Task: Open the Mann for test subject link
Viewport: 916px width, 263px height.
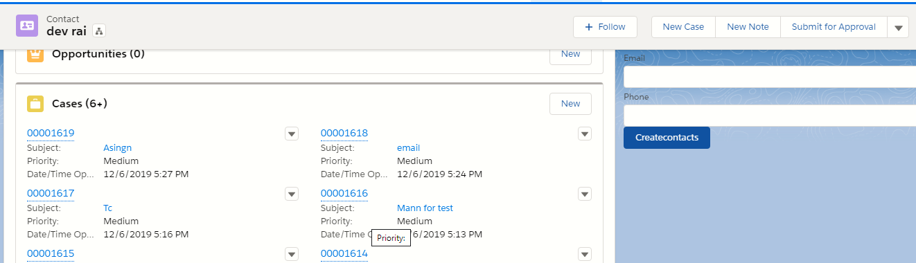Action: coord(425,208)
